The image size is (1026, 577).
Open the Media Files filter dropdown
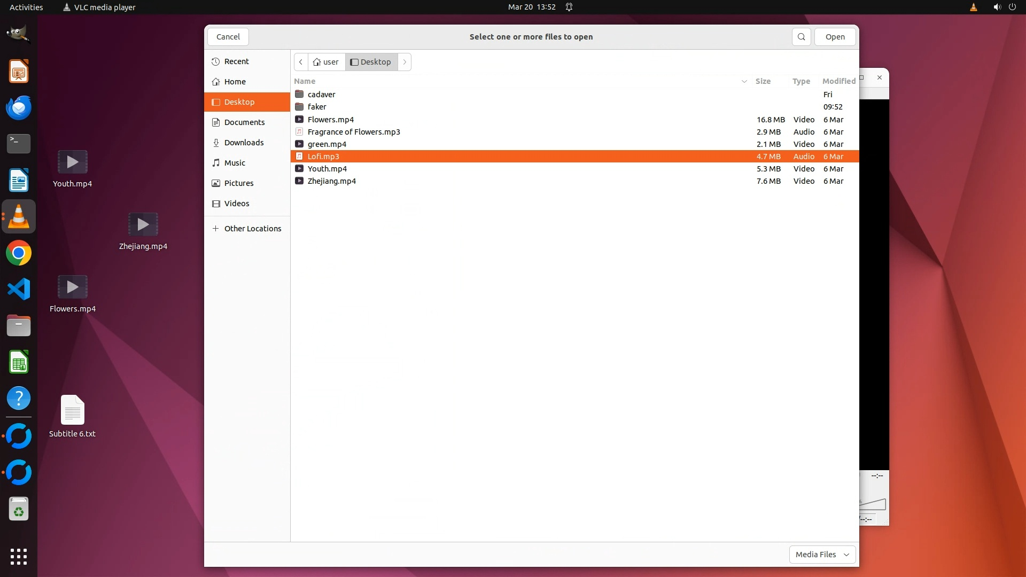point(822,555)
